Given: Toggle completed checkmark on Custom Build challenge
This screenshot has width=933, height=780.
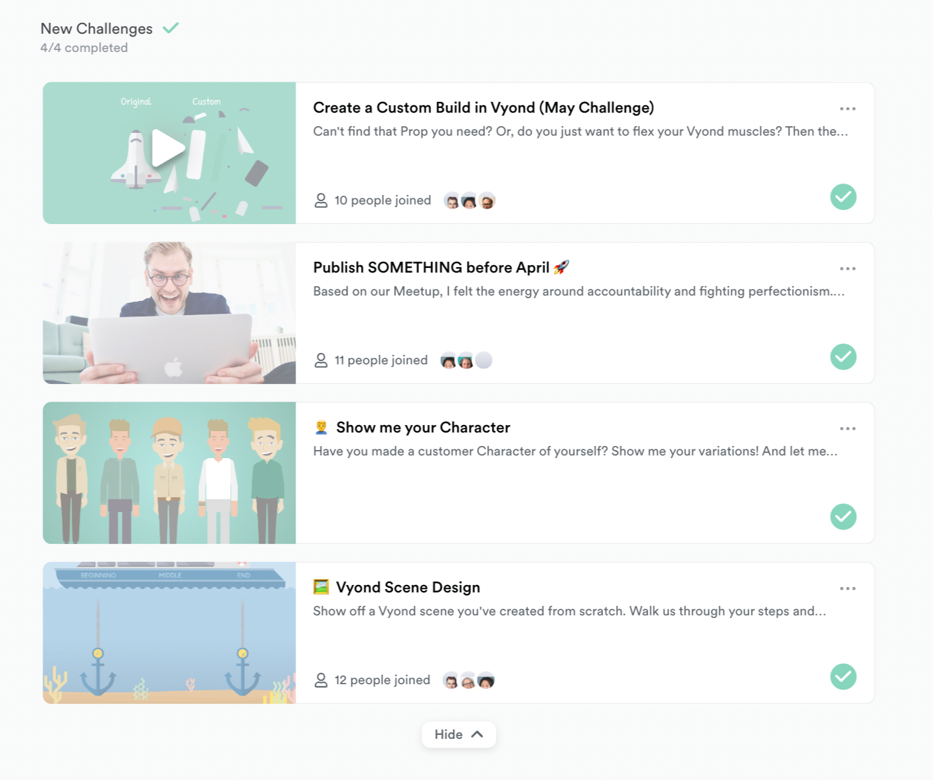Looking at the screenshot, I should pyautogui.click(x=843, y=197).
